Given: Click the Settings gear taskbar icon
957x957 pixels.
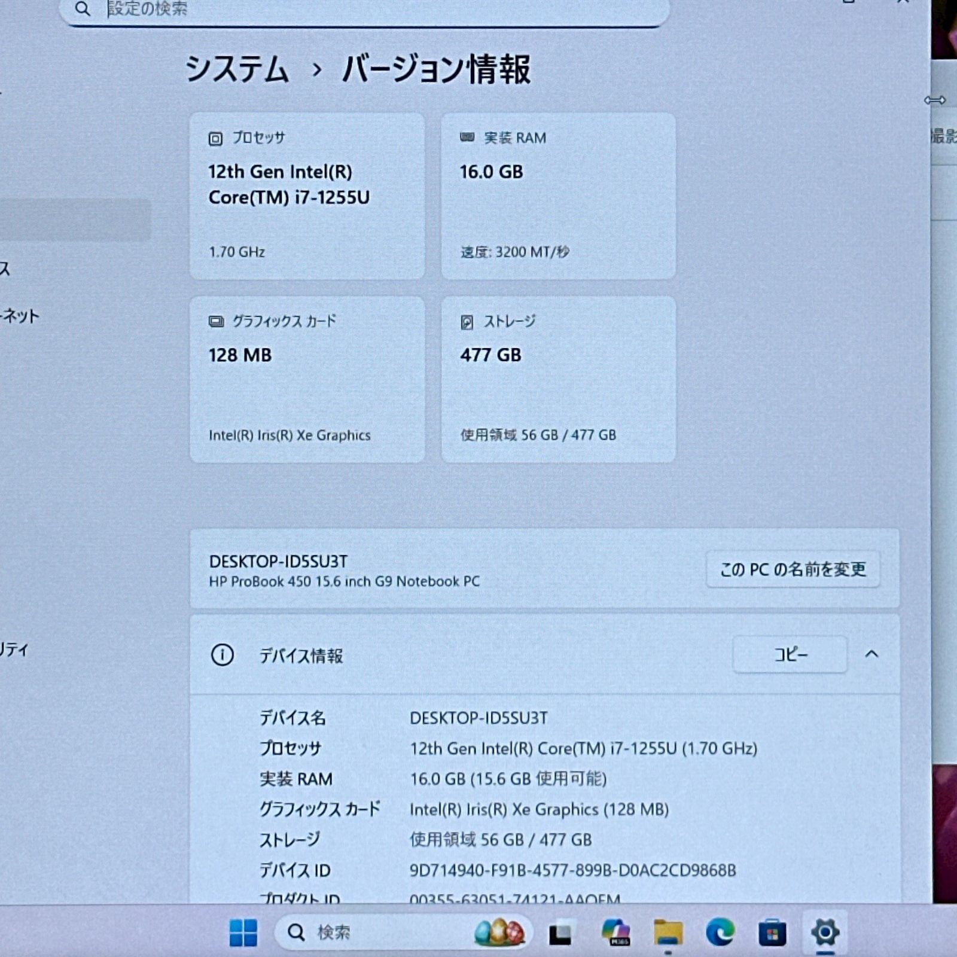Looking at the screenshot, I should tap(825, 932).
